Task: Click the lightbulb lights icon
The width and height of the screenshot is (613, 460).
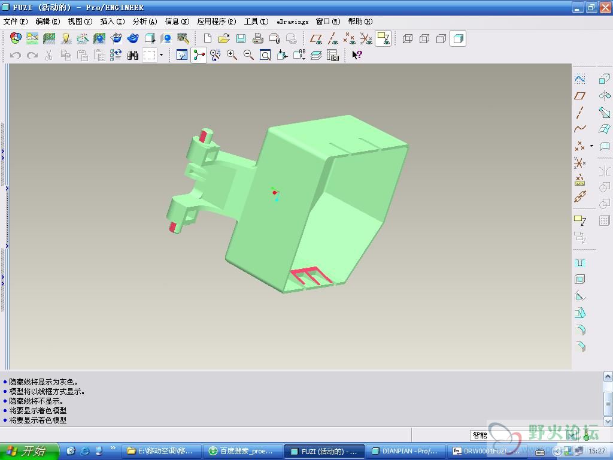Action: pos(66,38)
